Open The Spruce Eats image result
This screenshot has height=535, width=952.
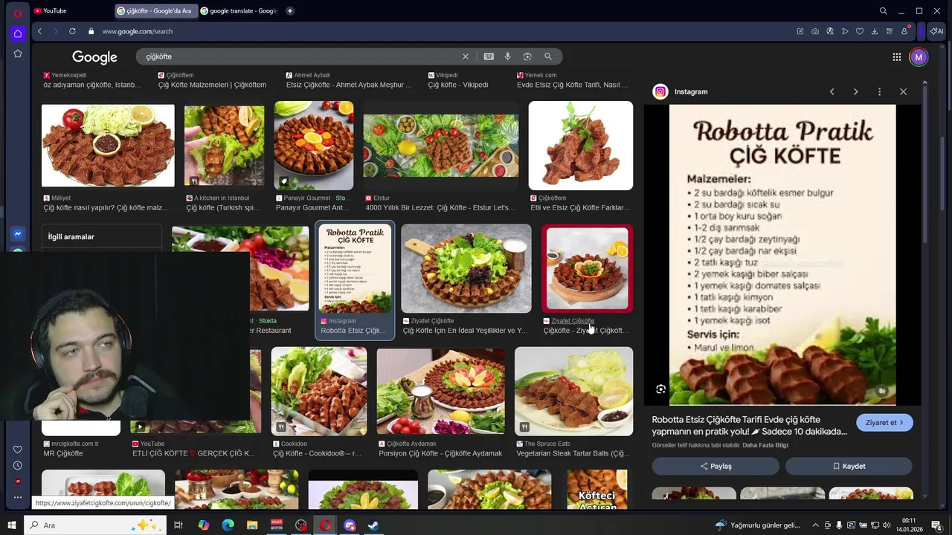click(x=574, y=391)
